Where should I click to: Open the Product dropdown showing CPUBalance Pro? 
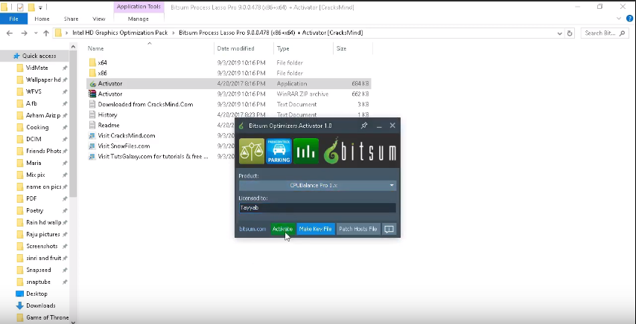click(317, 185)
